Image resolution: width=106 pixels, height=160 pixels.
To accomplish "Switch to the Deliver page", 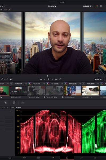I will coord(95,158).
